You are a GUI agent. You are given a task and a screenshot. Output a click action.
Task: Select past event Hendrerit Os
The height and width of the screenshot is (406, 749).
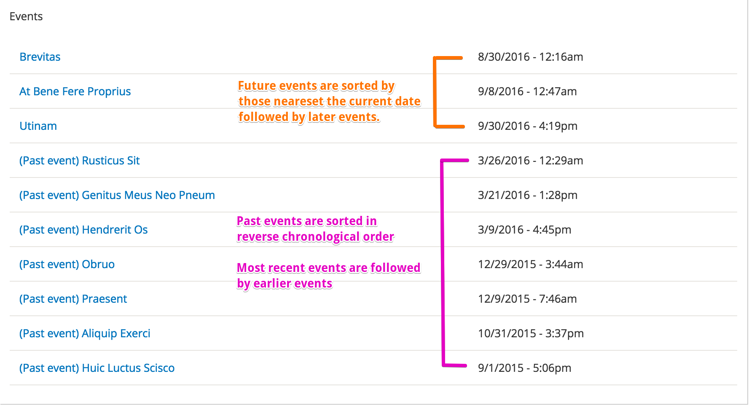[x=83, y=230]
